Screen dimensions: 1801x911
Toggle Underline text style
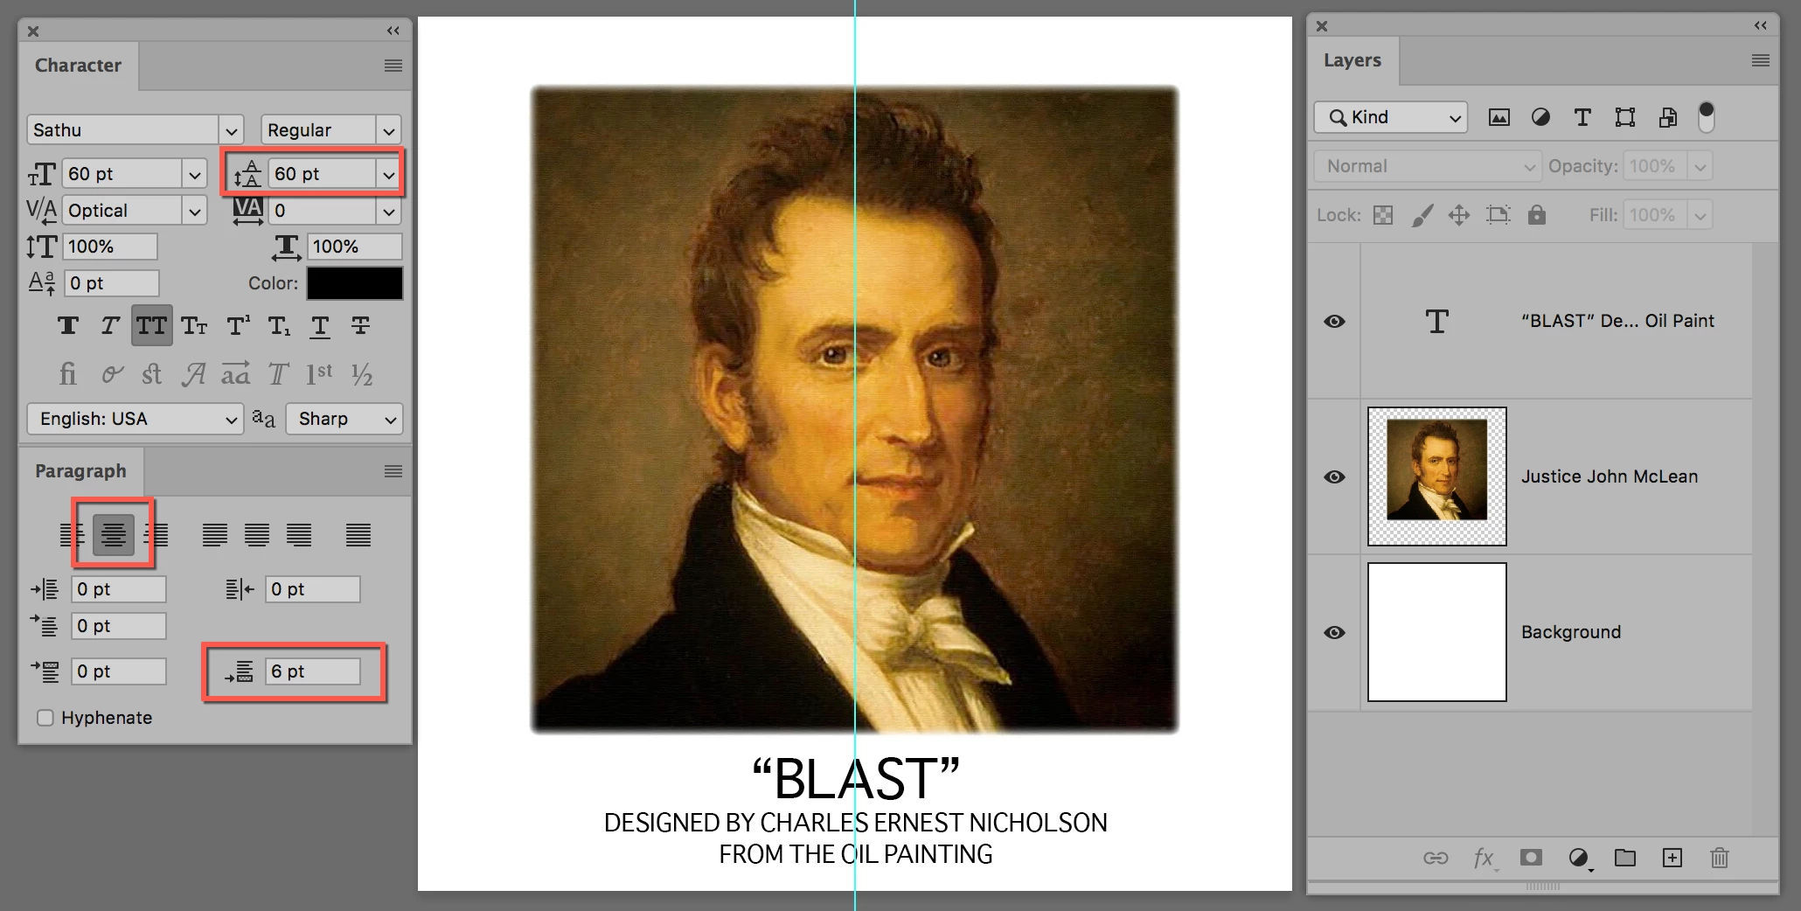(320, 326)
